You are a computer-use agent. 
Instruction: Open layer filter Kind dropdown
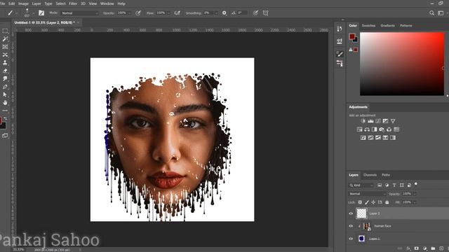[361, 185]
